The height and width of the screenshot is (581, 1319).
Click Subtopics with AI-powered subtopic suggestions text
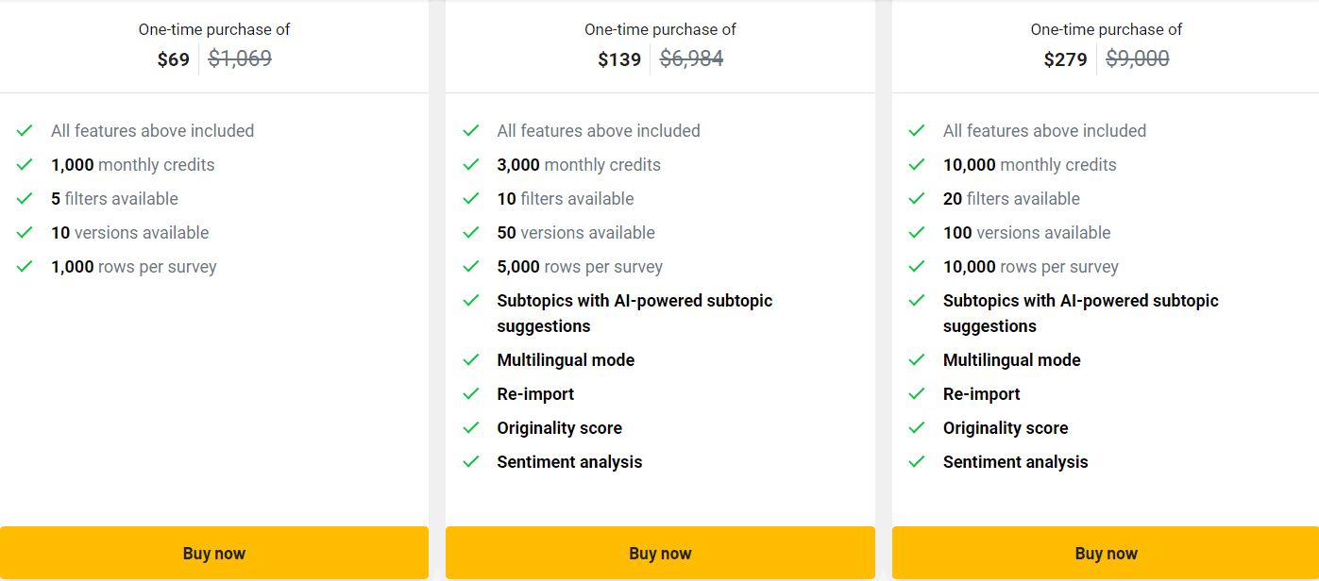(x=634, y=312)
